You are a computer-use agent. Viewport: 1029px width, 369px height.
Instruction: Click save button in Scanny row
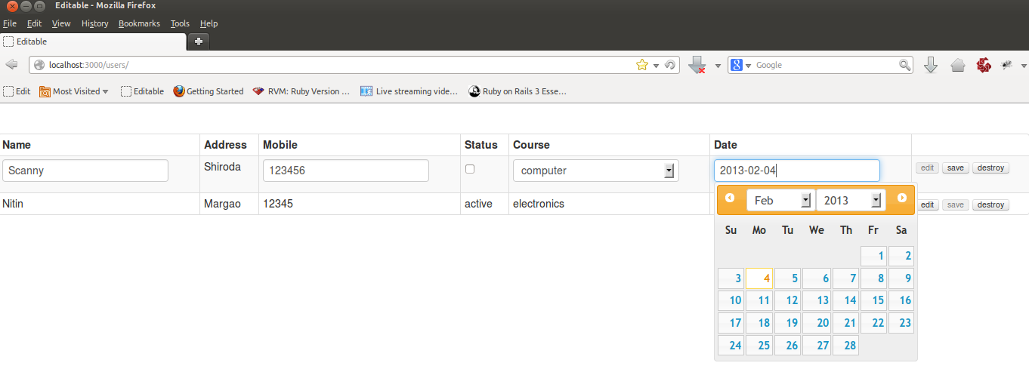point(955,168)
